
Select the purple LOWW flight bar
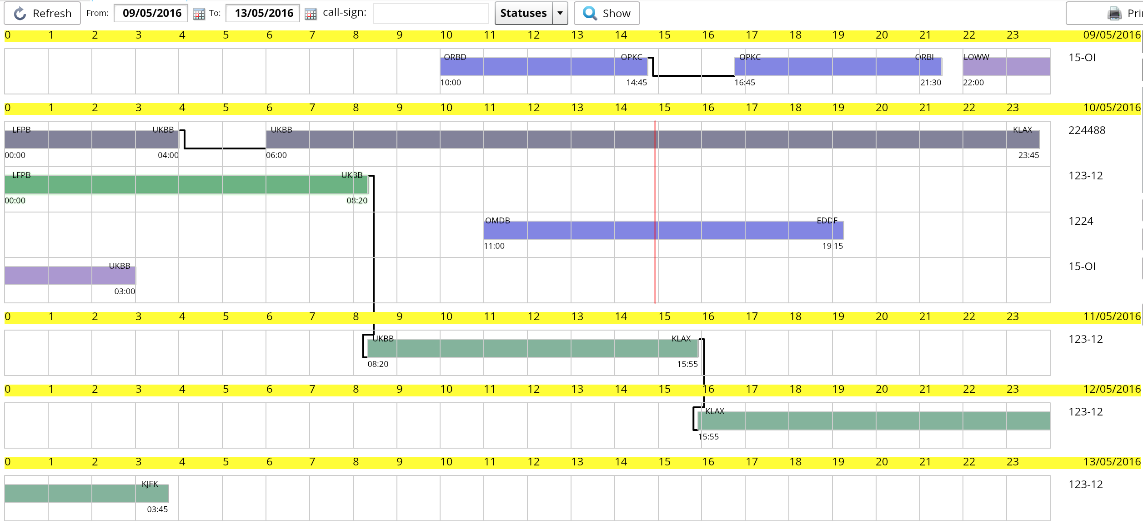(x=1006, y=67)
